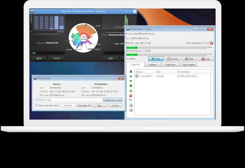Click the Overwrite button
245x168 pixels.
click(x=82, y=106)
